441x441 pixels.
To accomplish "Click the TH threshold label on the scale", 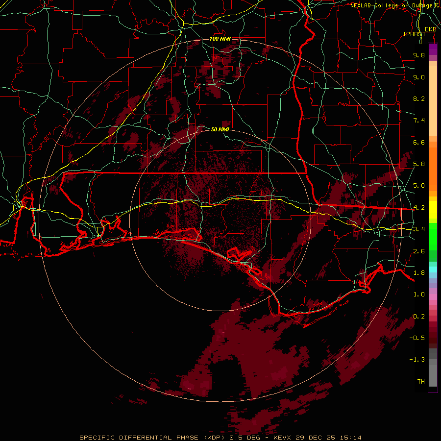I will pyautogui.click(x=421, y=382).
